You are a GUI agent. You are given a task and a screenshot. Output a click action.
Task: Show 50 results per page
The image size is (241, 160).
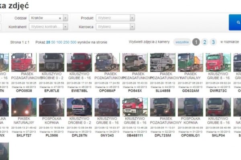tap(53, 42)
